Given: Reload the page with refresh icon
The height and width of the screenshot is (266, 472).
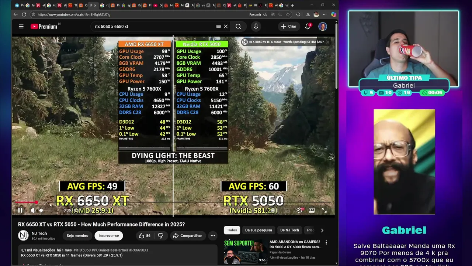Looking at the screenshot, I should click(24, 14).
